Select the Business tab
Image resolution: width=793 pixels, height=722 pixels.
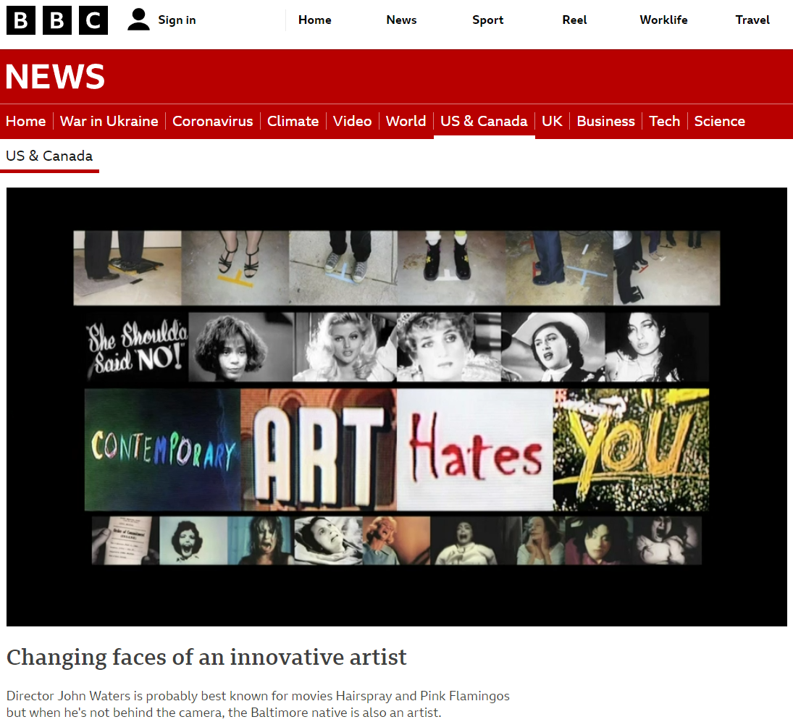click(x=606, y=122)
